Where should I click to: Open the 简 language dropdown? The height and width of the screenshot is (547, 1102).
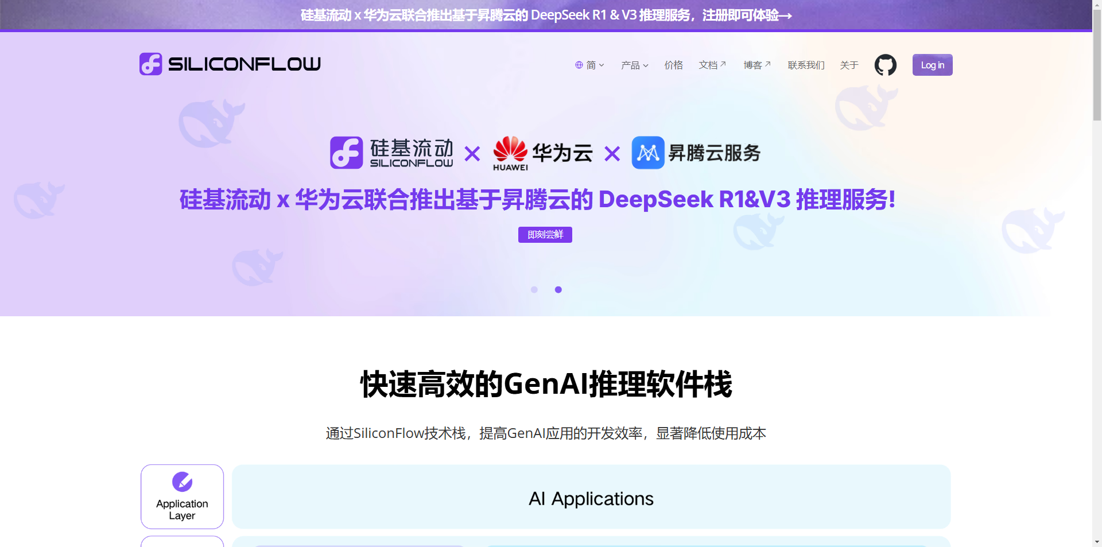pyautogui.click(x=590, y=65)
